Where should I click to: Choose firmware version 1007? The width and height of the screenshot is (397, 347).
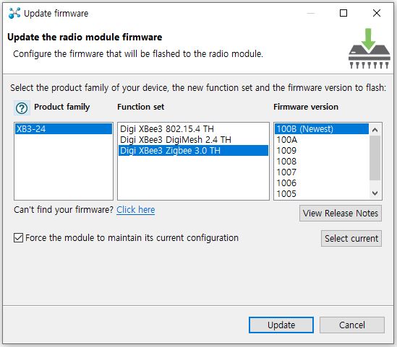point(322,172)
